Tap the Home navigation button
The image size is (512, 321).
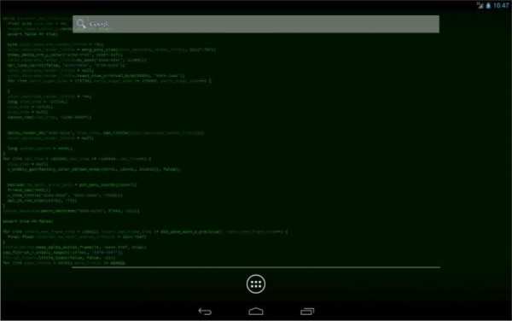256,312
